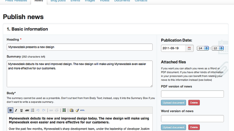
Task: Go to the Blog posts tab
Action: tap(58, 1)
